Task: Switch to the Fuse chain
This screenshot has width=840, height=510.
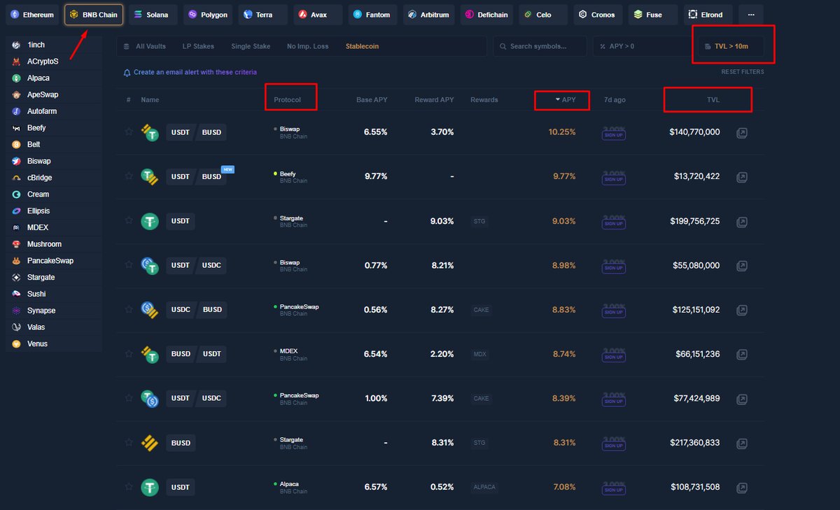Action: click(652, 15)
